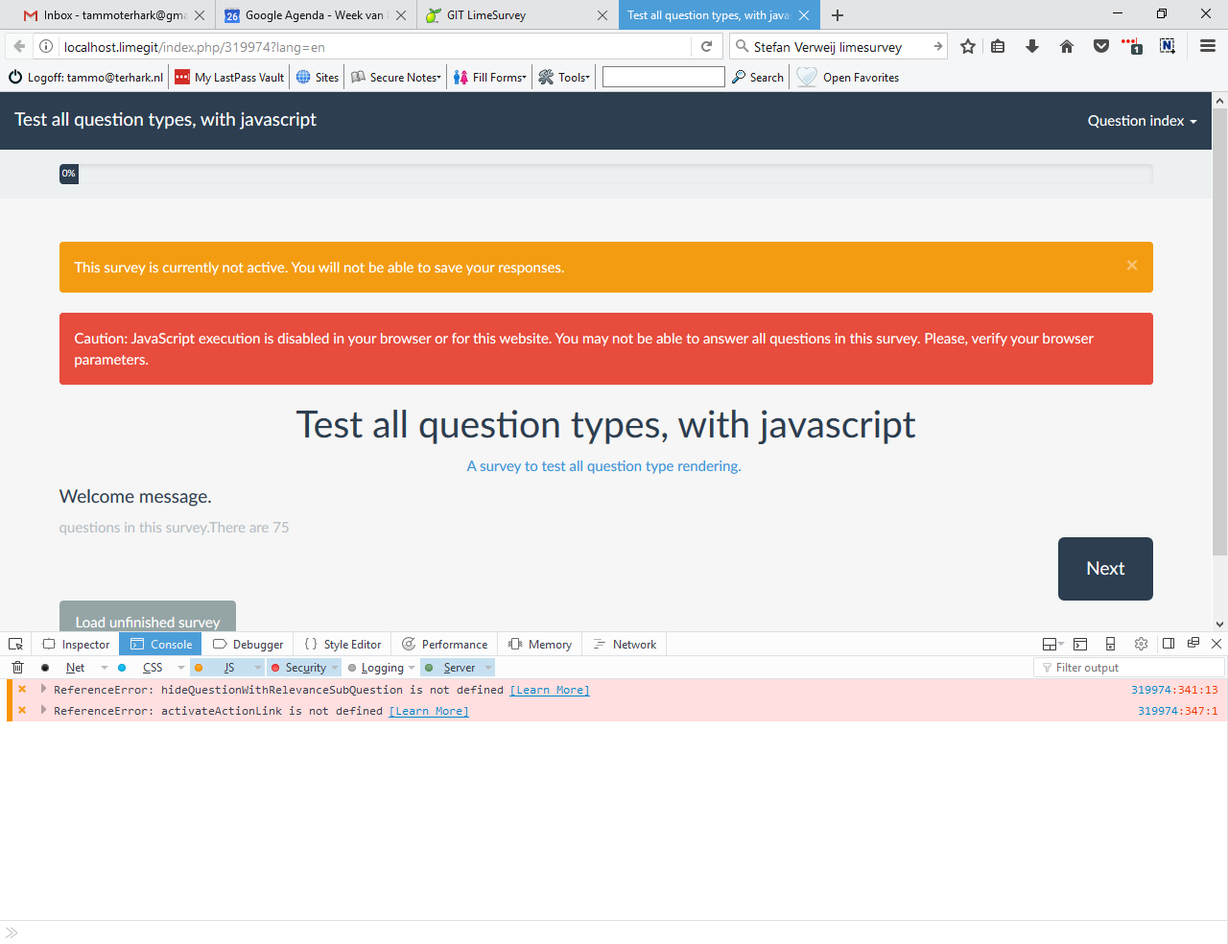Dock devtools to the browser side
The width and height of the screenshot is (1228, 944).
click(x=1169, y=644)
